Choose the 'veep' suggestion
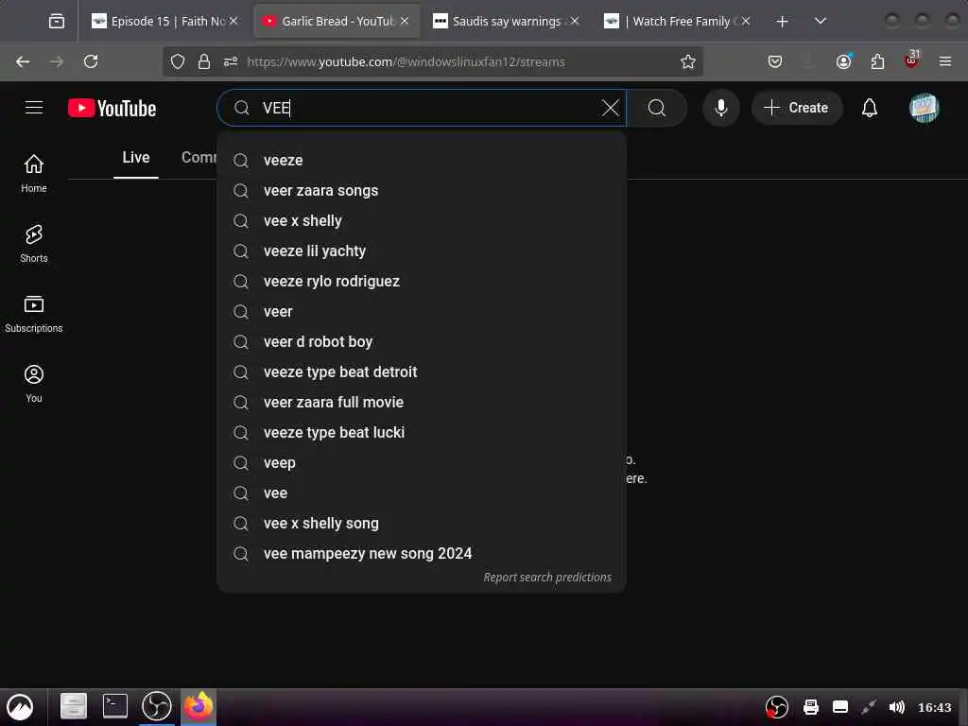Viewport: 968px width, 726px height. click(x=422, y=462)
